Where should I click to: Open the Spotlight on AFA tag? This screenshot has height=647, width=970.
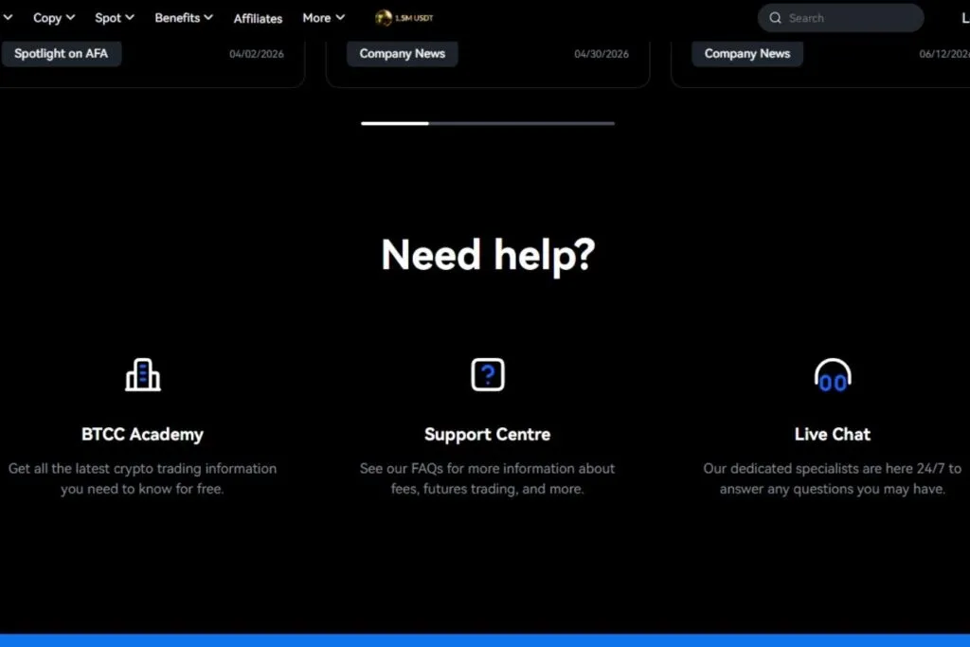coord(62,54)
